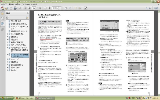Go to previous page with up arrow

(x=25, y=8)
